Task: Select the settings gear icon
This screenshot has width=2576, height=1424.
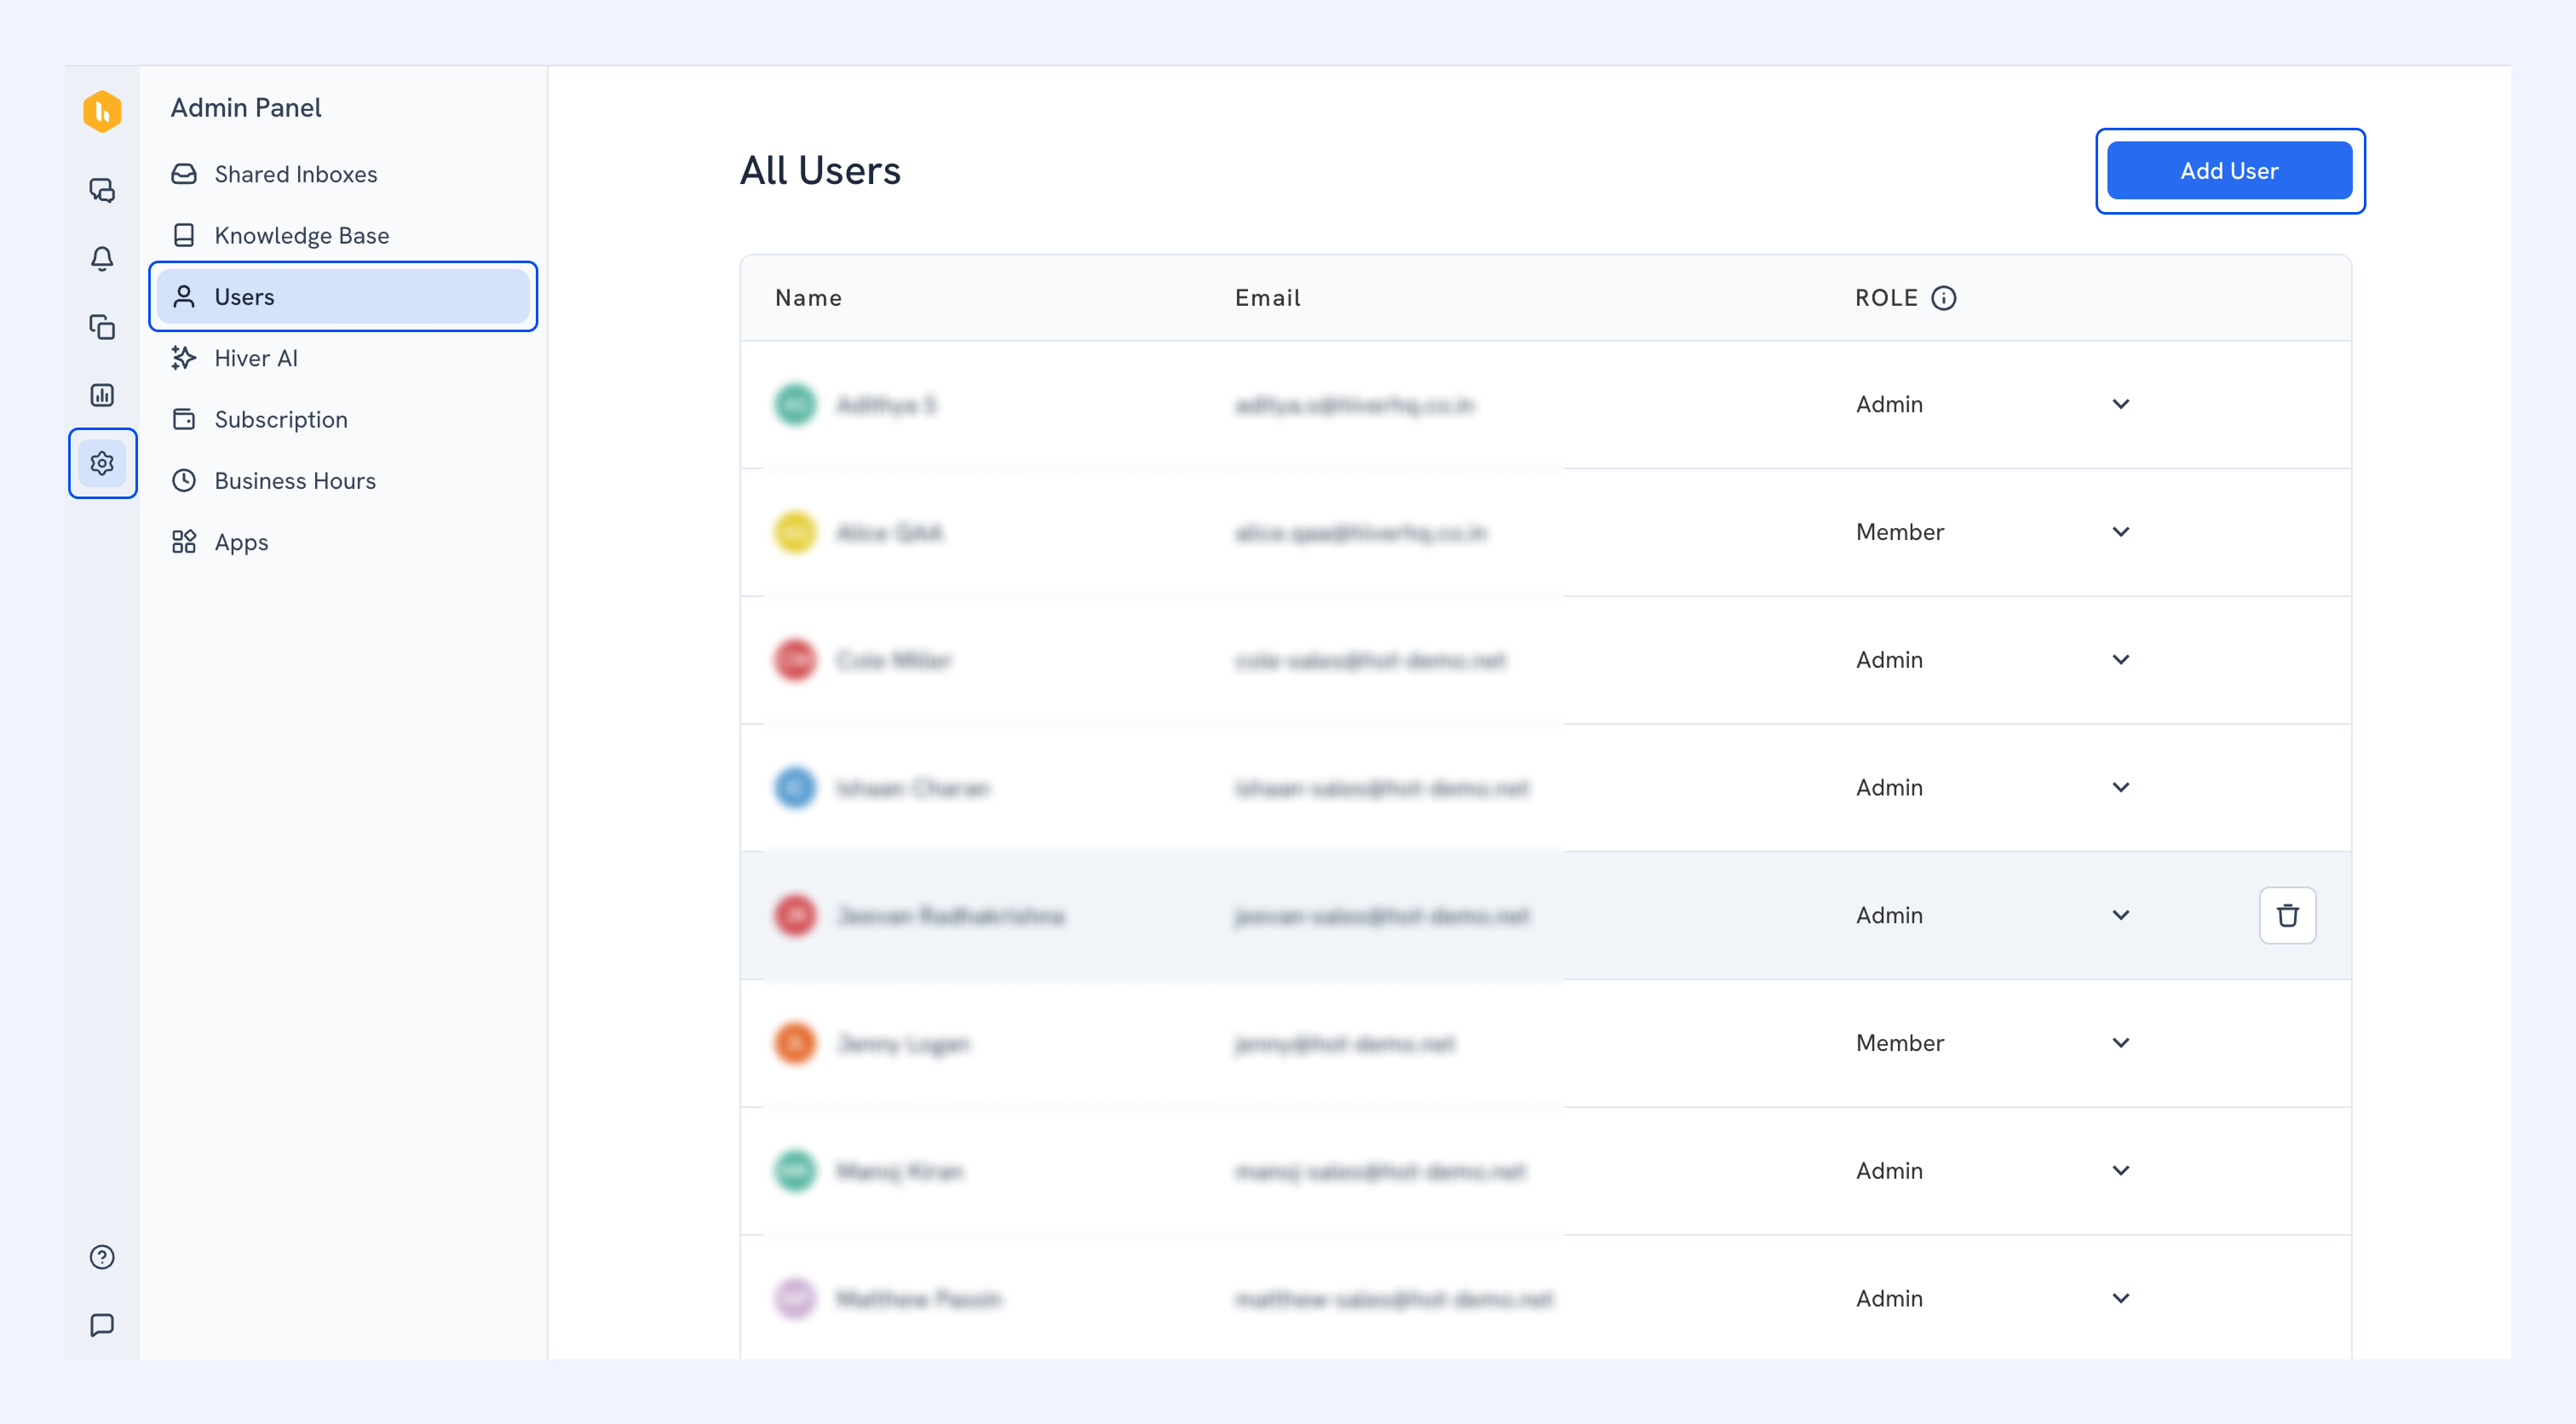Action: [x=102, y=463]
